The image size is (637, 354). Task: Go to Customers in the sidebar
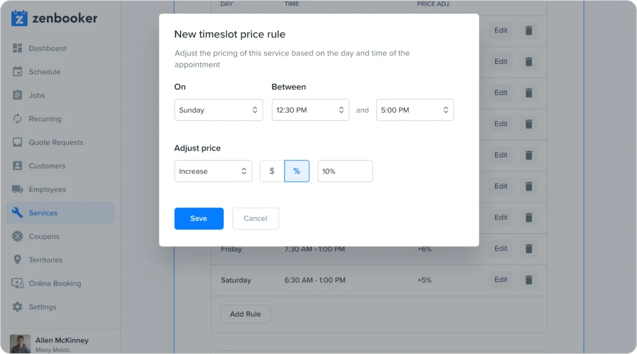point(60,166)
